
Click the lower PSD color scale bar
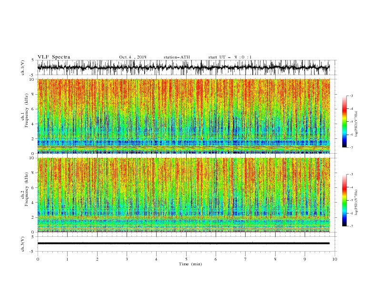tap(344, 200)
